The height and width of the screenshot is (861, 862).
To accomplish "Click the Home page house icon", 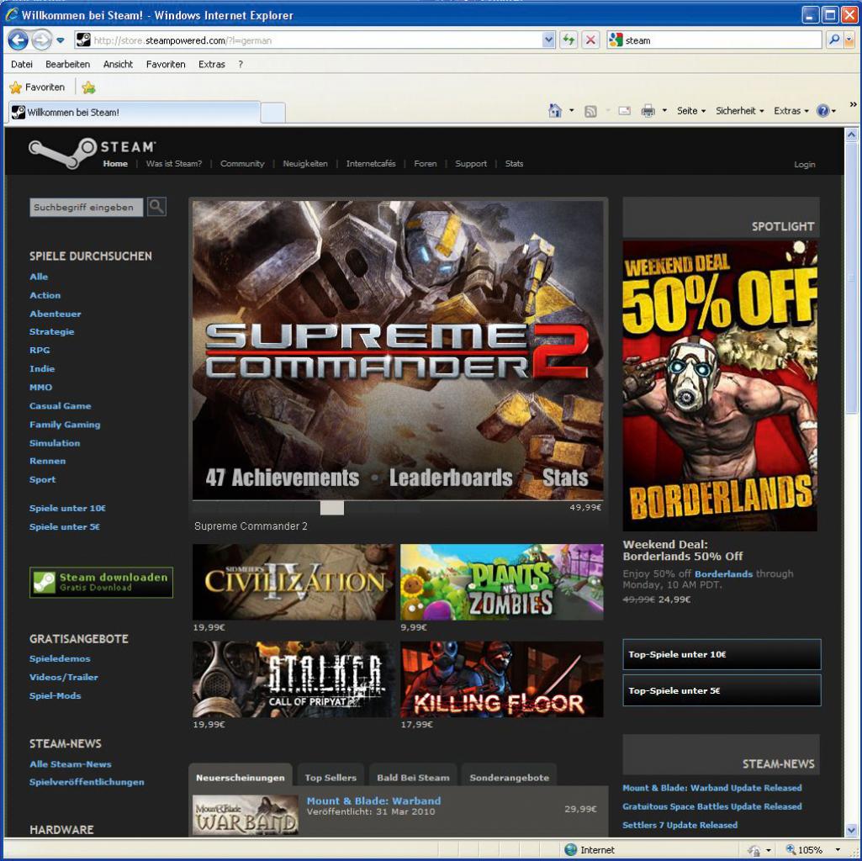I will [555, 111].
